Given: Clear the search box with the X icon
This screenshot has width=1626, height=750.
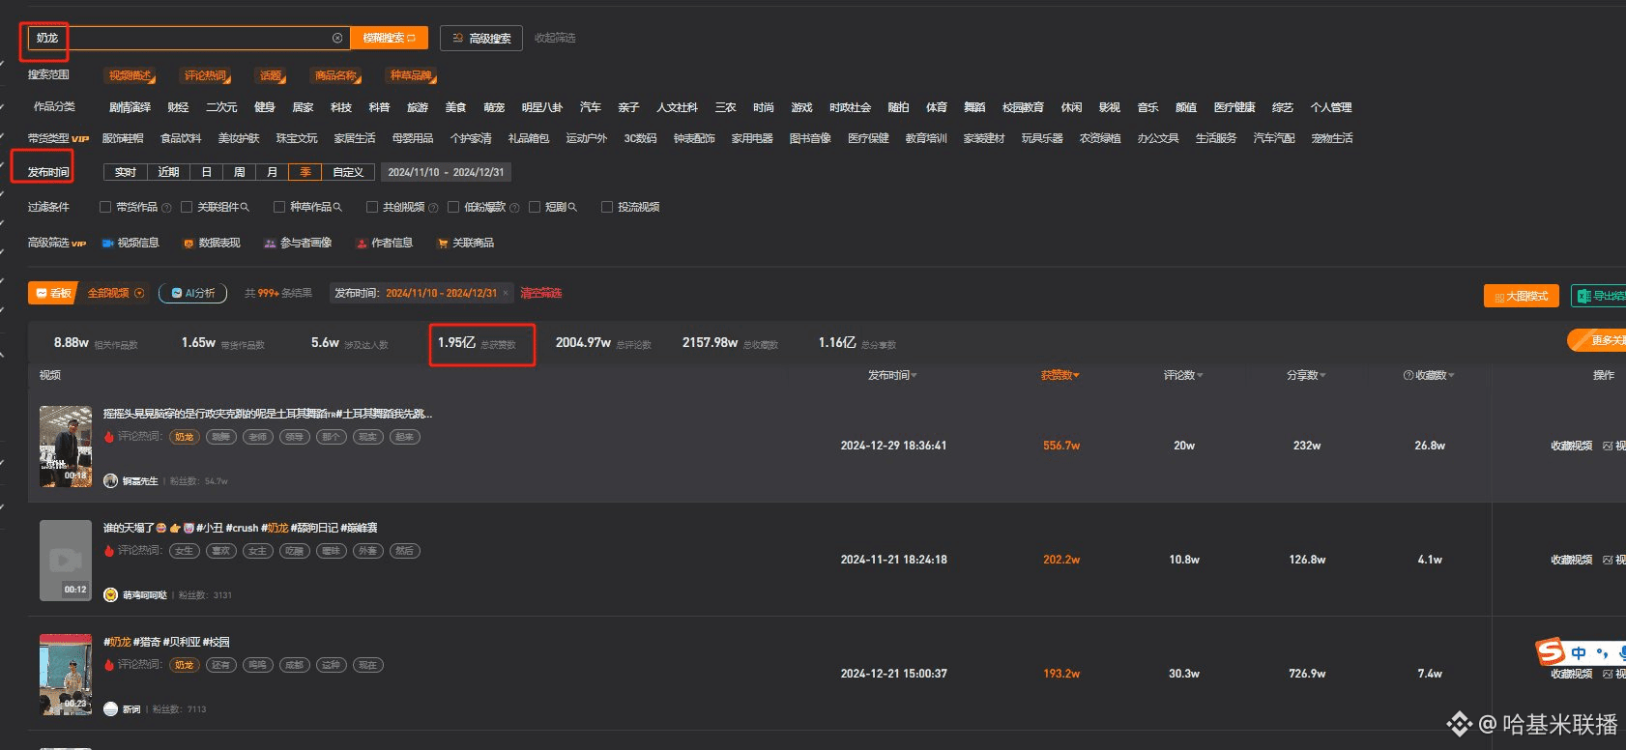Looking at the screenshot, I should pos(337,39).
